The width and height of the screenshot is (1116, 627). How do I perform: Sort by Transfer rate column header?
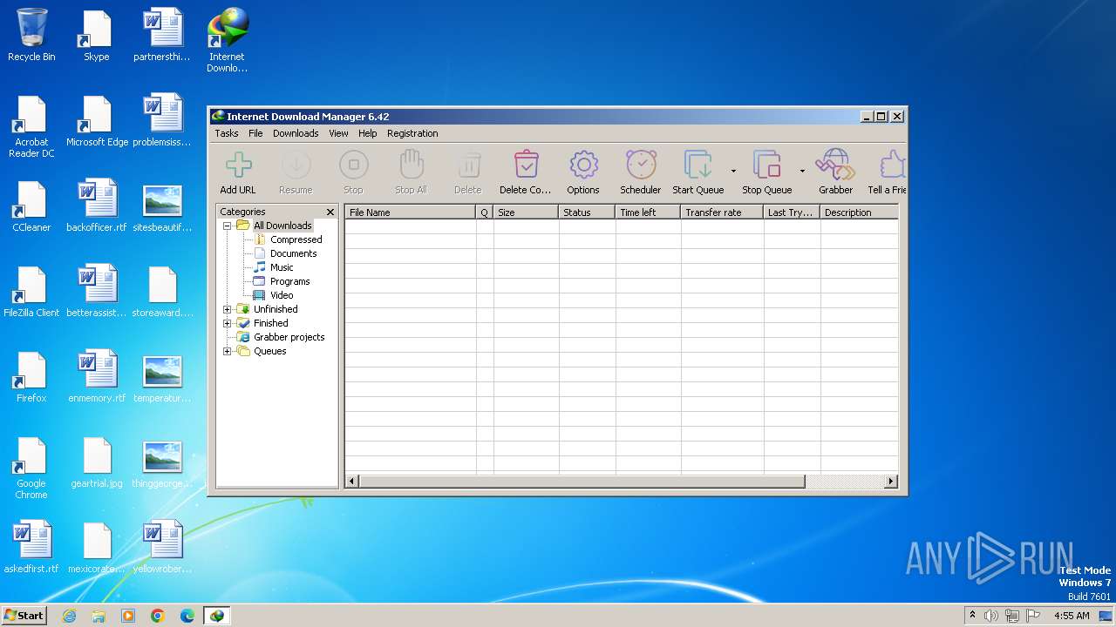[x=722, y=212]
